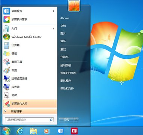
Task: Open the blue 魔方 cube taskbar icon
Action: [61, 131]
